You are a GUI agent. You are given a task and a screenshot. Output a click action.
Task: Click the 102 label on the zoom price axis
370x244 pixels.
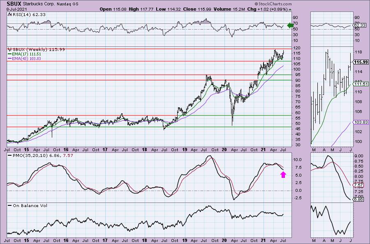point(358,132)
